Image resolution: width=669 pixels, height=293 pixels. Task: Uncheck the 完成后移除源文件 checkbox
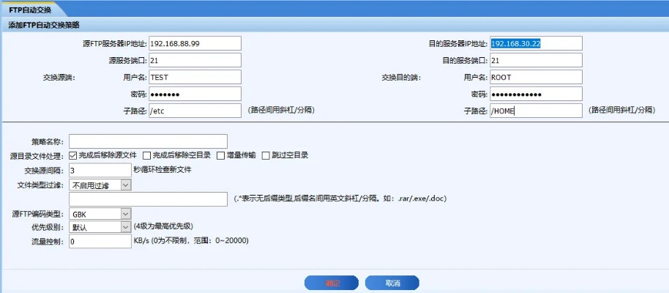(x=73, y=155)
